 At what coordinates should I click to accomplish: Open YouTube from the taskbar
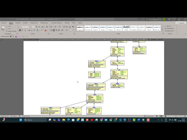pyautogui.click(x=92, y=120)
